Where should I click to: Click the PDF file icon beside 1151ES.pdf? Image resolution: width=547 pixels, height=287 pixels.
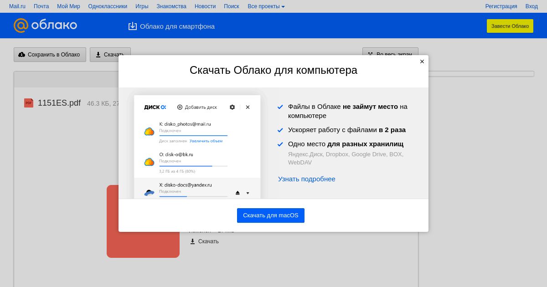pyautogui.click(x=29, y=103)
